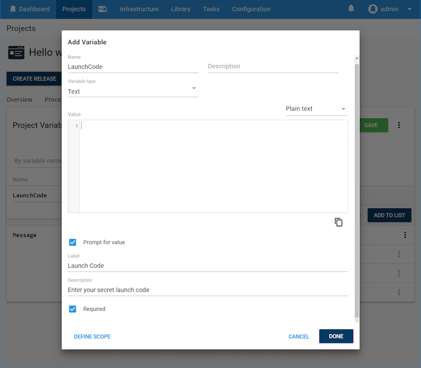The height and width of the screenshot is (368, 421).
Task: Click the dialog vertical scrollbar
Action: 357,191
